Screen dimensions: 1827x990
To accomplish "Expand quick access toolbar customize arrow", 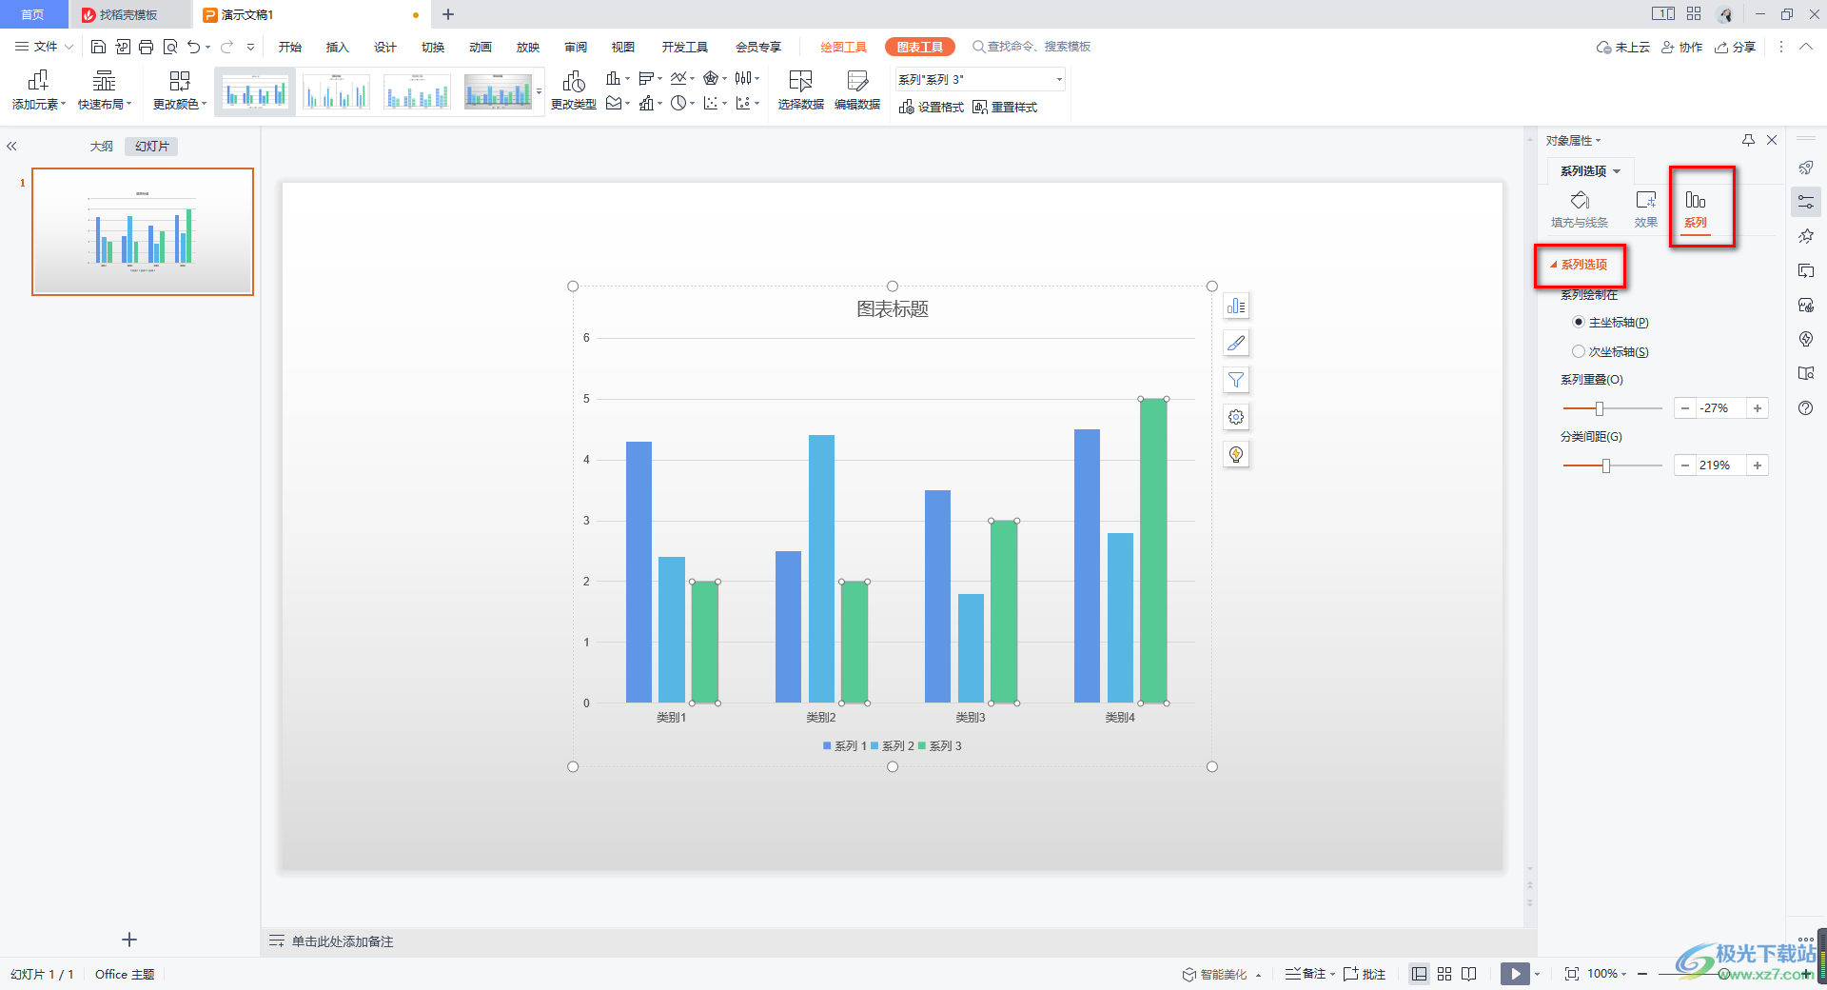I will (x=250, y=47).
